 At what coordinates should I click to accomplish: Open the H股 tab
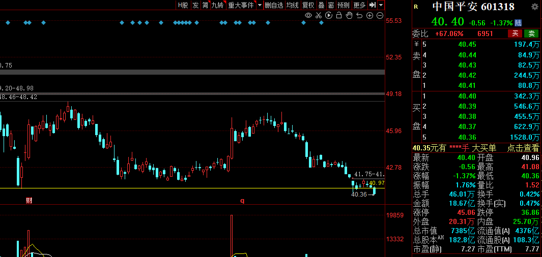pyautogui.click(x=183, y=5)
